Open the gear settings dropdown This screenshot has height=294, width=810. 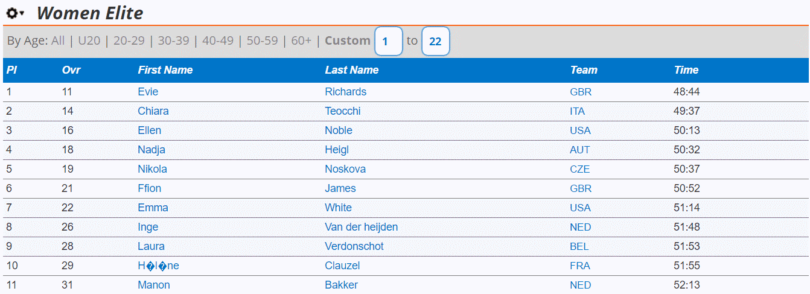tap(15, 13)
